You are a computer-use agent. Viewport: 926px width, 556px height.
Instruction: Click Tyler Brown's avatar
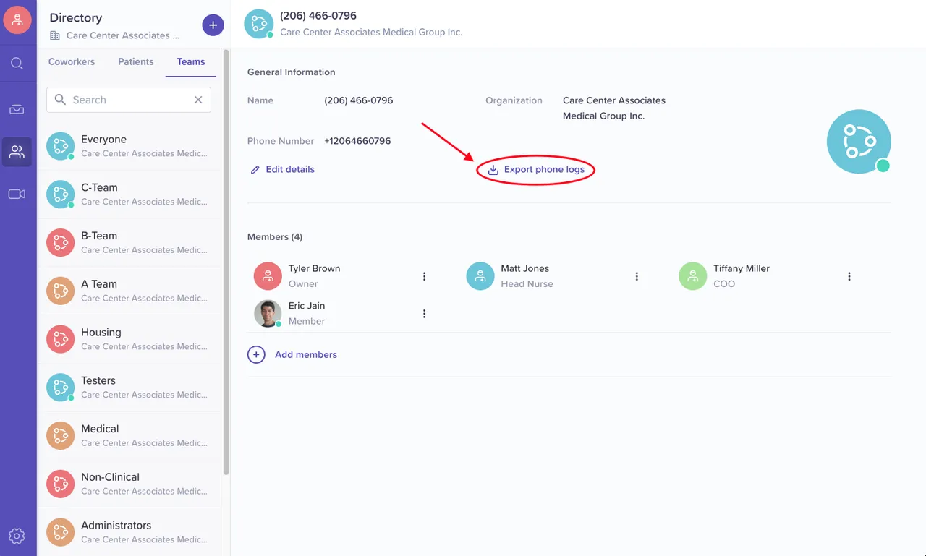(268, 276)
